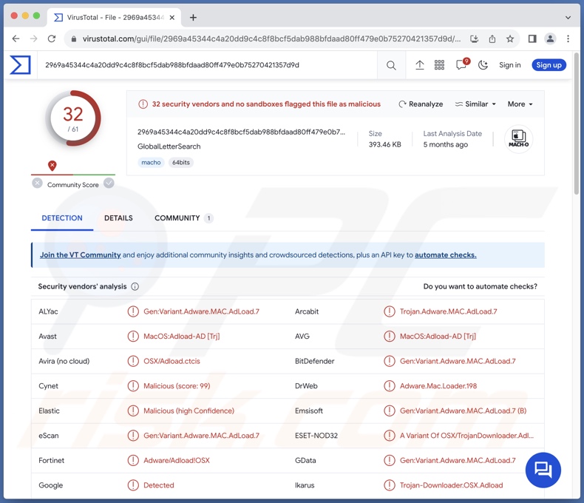The image size is (584, 503).
Task: Bookmark this page with star icon
Action: click(510, 38)
